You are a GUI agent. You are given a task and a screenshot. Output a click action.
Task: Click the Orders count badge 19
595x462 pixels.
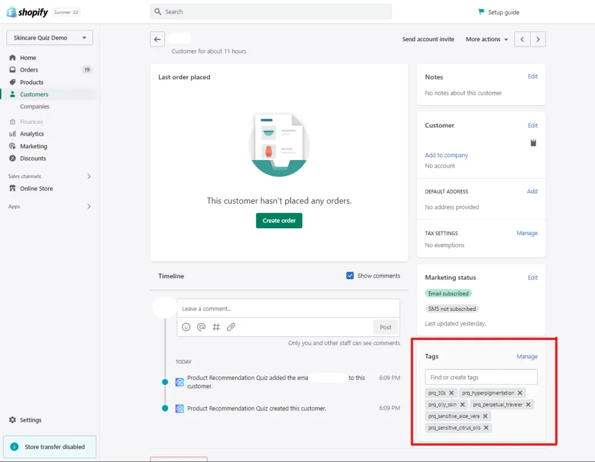click(87, 70)
